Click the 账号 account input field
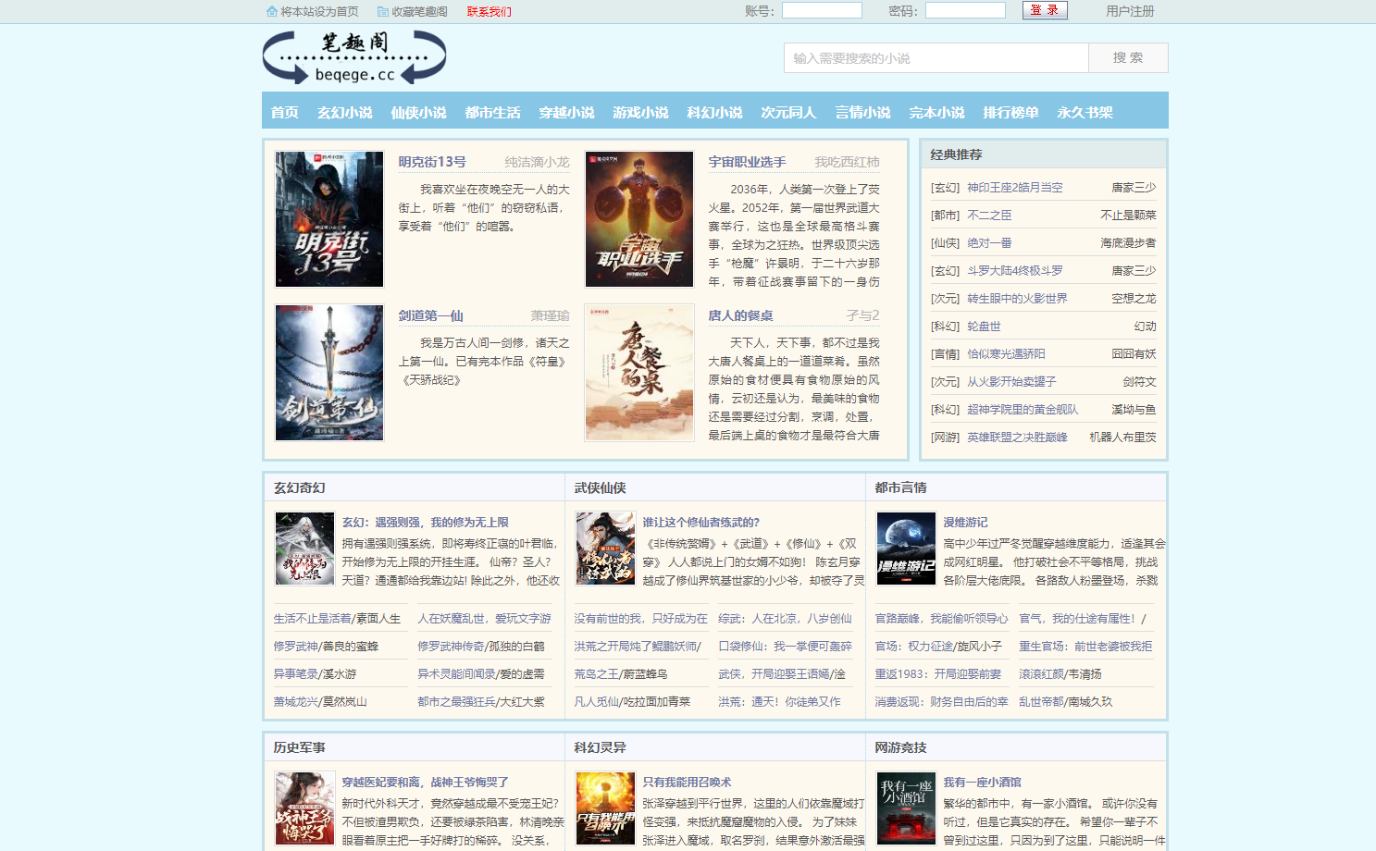This screenshot has height=851, width=1376. click(822, 10)
